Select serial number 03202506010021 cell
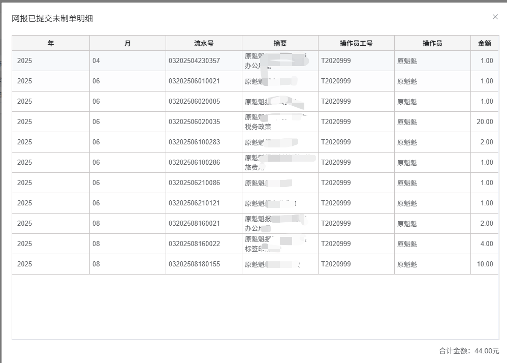Viewport: 507px width, 363px height. [194, 81]
